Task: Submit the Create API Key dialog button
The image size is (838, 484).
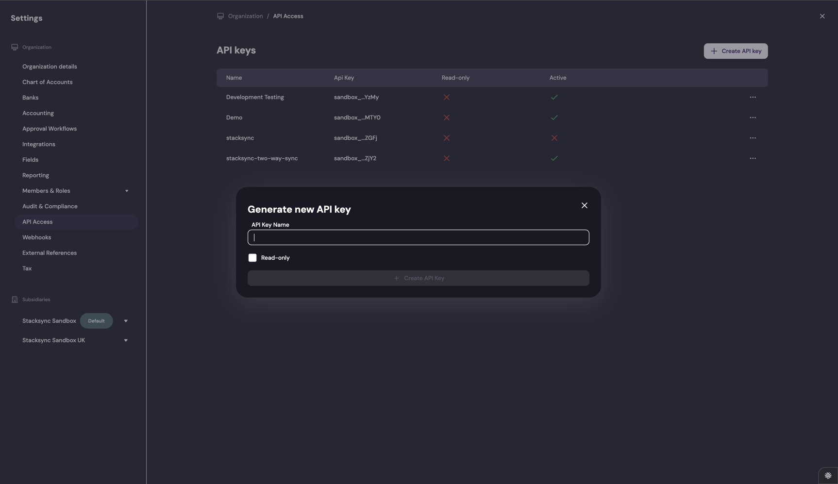Action: coord(418,278)
